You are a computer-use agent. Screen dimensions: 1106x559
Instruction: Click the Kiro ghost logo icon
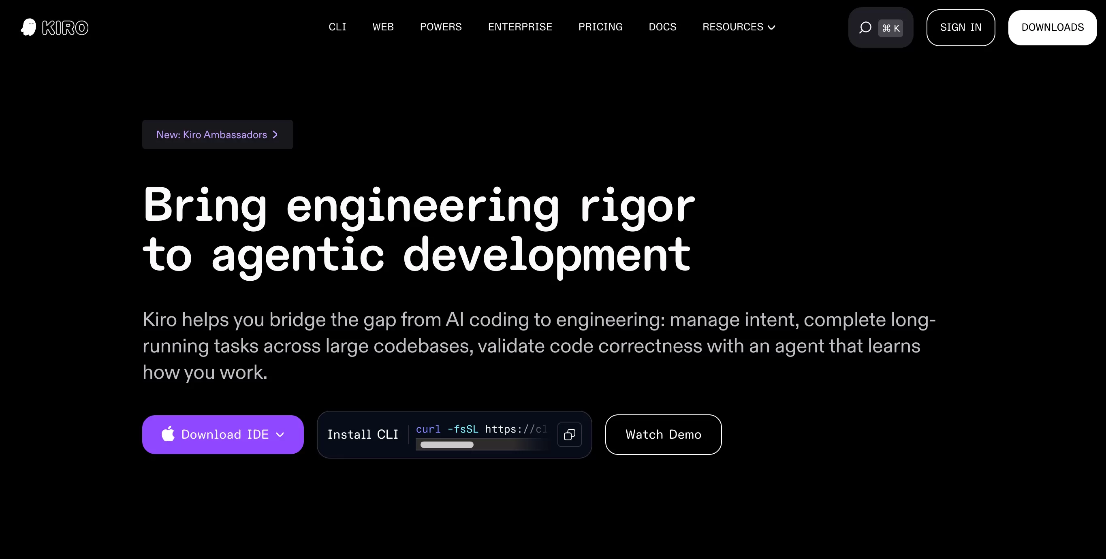tap(29, 27)
